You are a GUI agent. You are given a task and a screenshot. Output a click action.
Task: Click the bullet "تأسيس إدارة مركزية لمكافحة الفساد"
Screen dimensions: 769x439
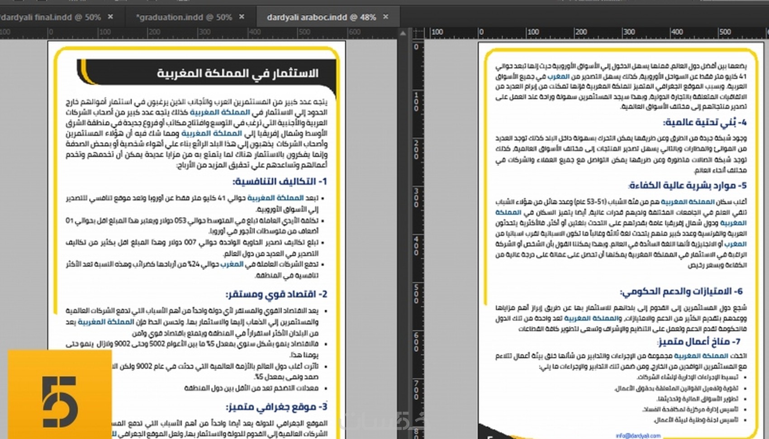pos(690,410)
